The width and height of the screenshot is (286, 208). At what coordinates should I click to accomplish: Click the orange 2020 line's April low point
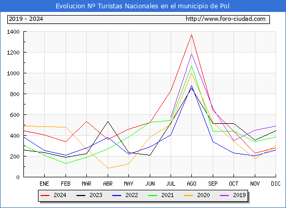(108, 168)
